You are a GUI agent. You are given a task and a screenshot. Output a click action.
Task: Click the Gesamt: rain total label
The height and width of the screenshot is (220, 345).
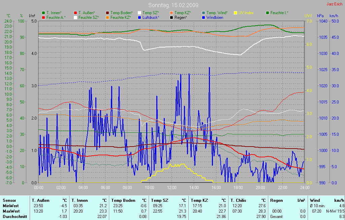(x=277, y=217)
